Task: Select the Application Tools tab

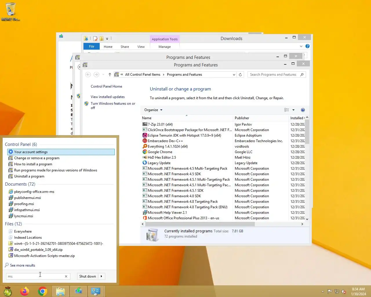Action: 165,39
